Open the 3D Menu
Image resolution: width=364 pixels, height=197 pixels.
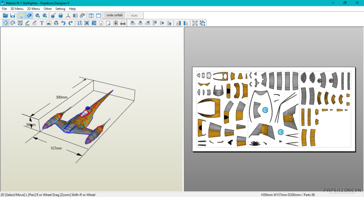[17, 9]
